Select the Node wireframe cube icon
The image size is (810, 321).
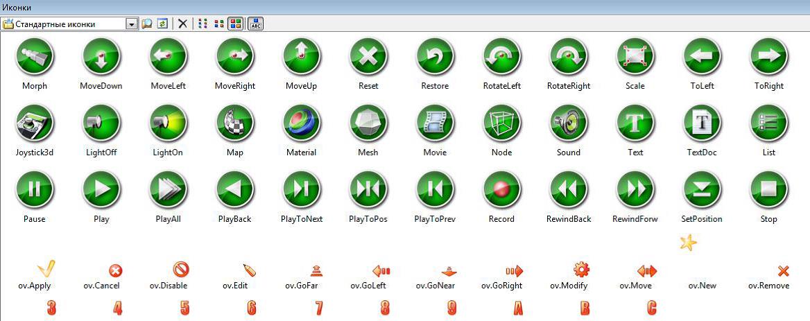502,123
